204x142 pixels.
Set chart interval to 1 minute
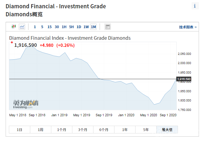(x=35, y=27)
